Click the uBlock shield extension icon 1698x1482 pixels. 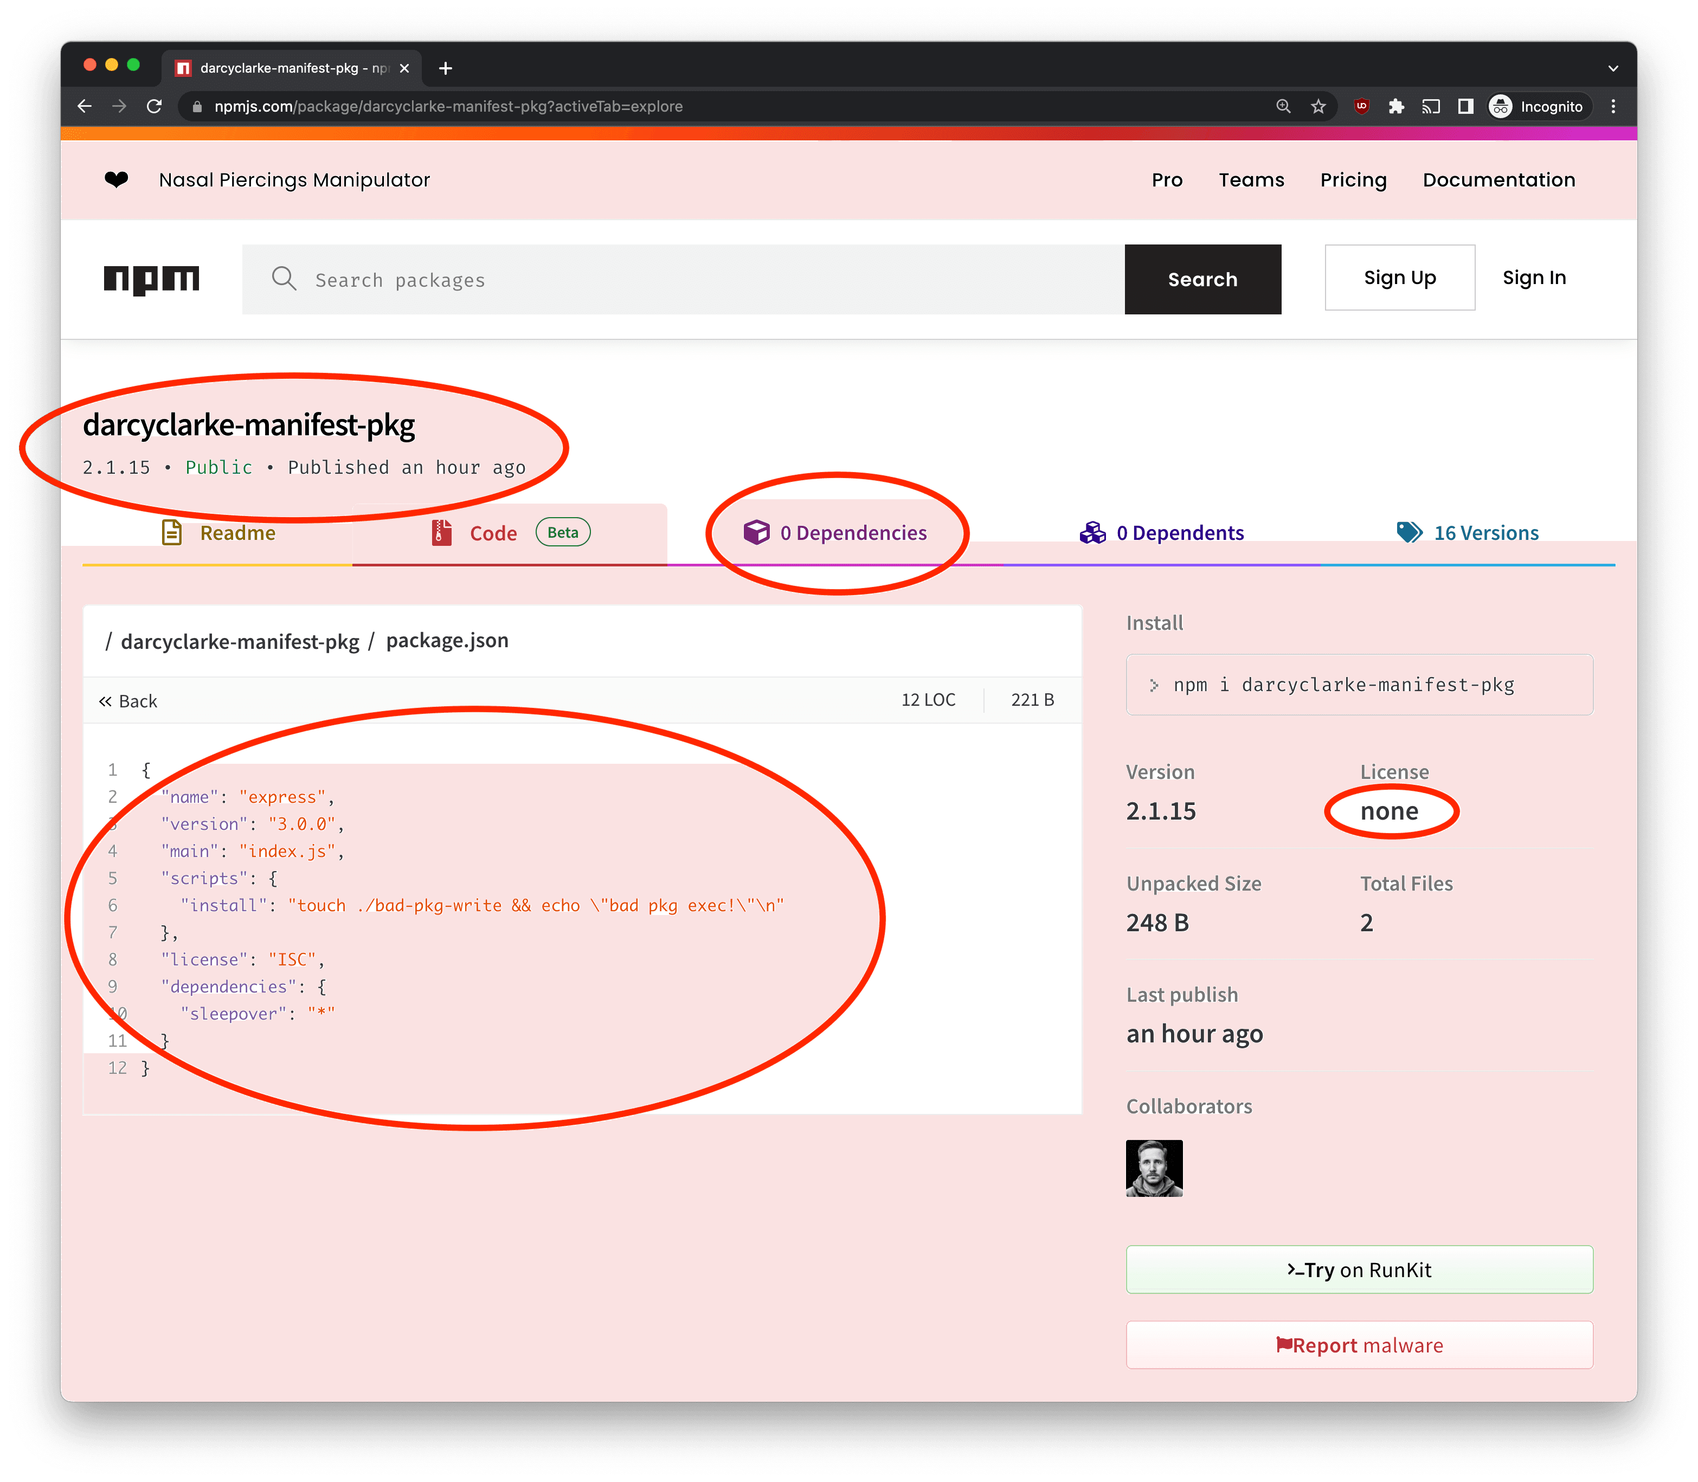pyautogui.click(x=1361, y=107)
